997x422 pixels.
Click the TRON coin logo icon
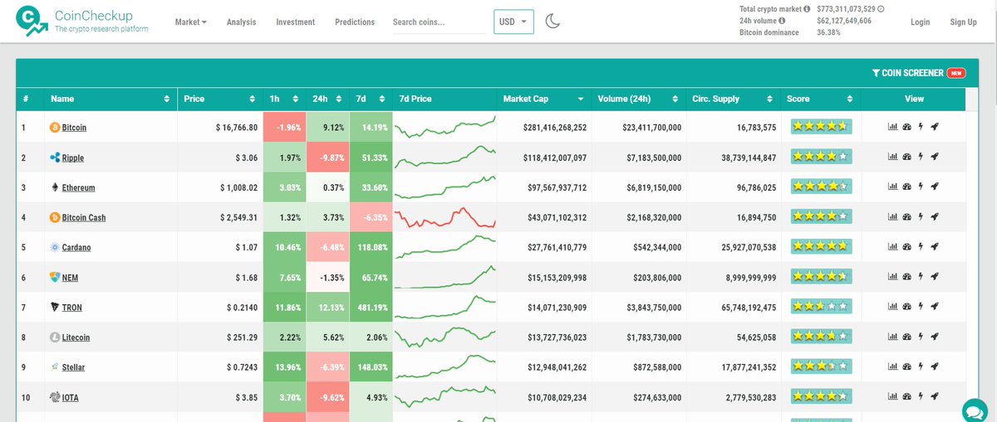55,307
